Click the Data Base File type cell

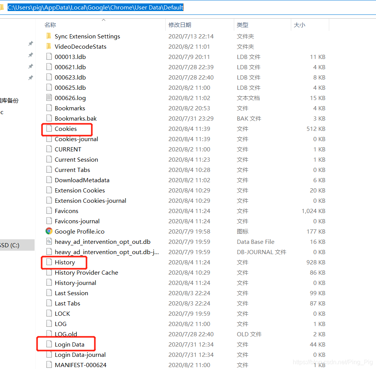coord(255,242)
